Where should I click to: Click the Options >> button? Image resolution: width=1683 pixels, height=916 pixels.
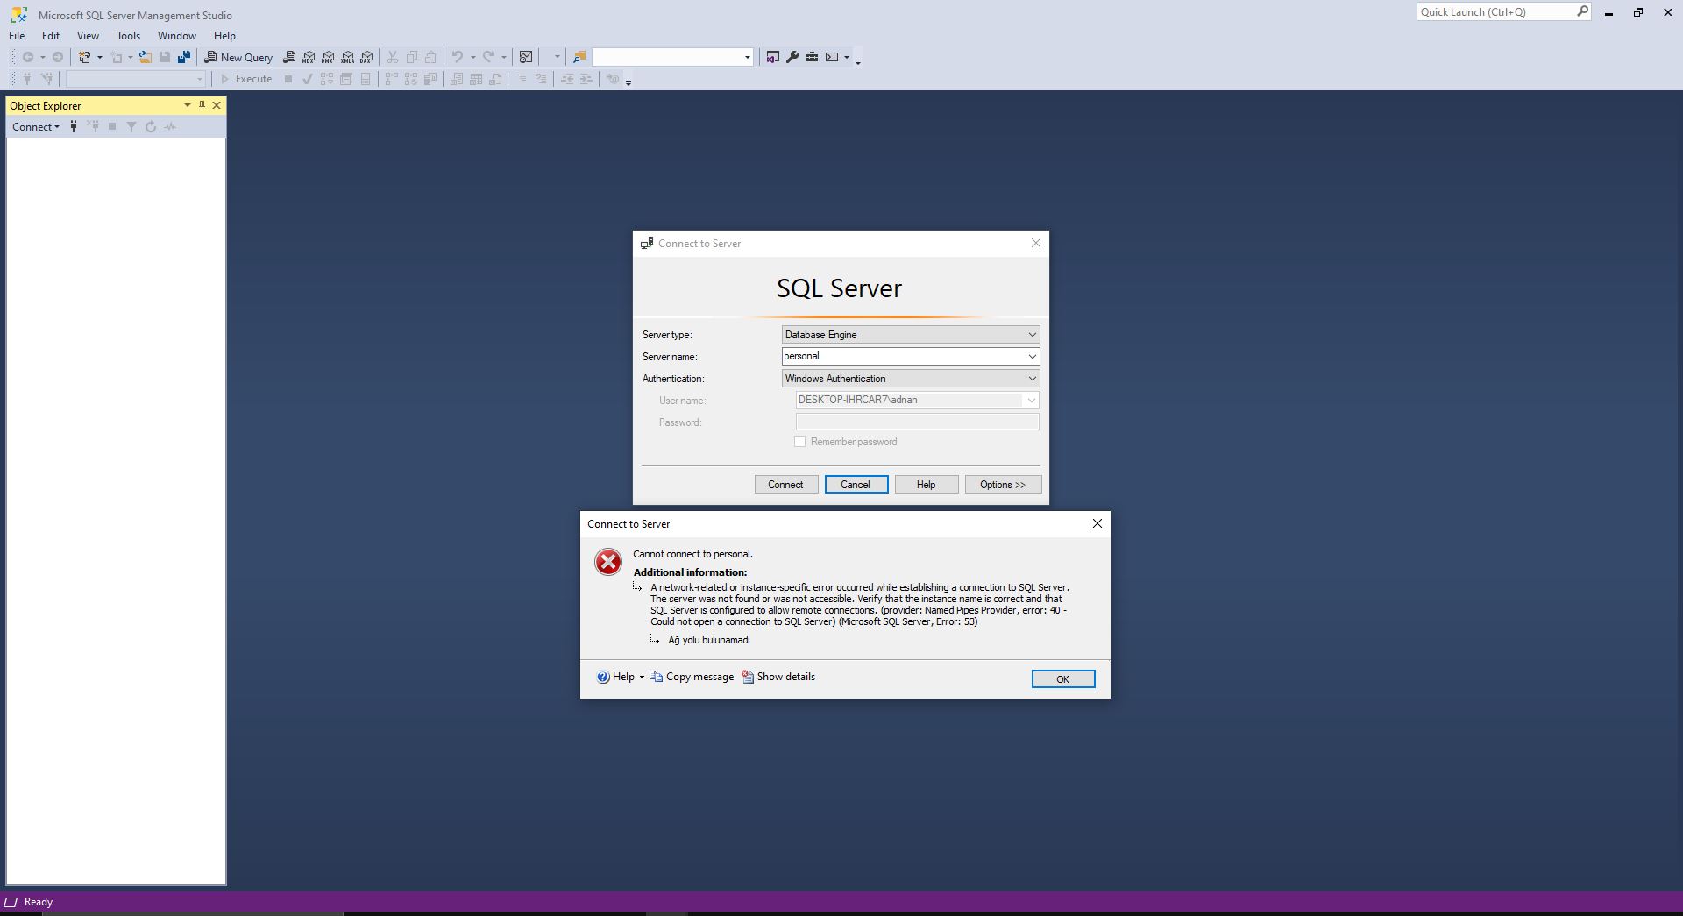[x=1004, y=485]
